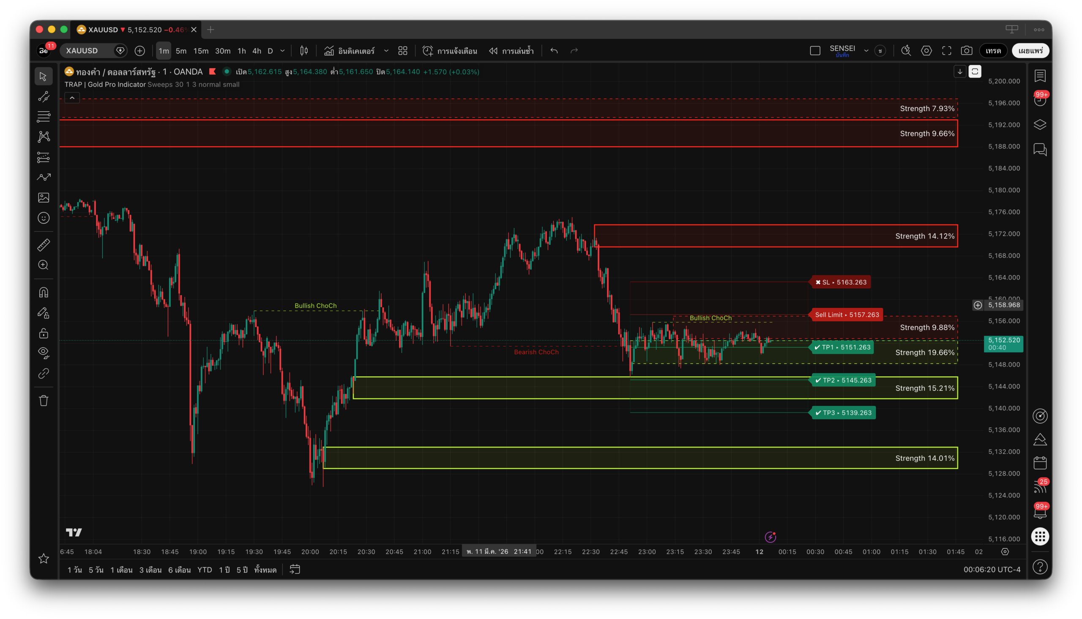
Task: Click the trash remove drawings icon
Action: point(44,400)
